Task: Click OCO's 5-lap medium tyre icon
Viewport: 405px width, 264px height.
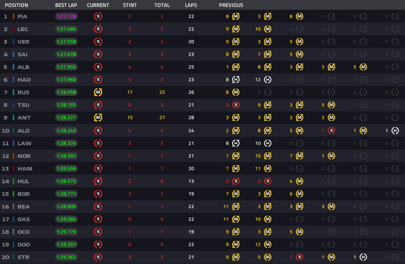Action: coord(300,231)
